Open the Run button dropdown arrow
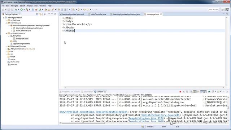The image size is (231, 130). 24,10
